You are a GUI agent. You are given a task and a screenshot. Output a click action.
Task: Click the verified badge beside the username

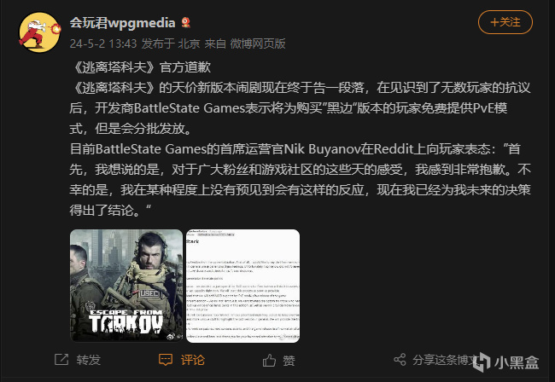(x=185, y=23)
